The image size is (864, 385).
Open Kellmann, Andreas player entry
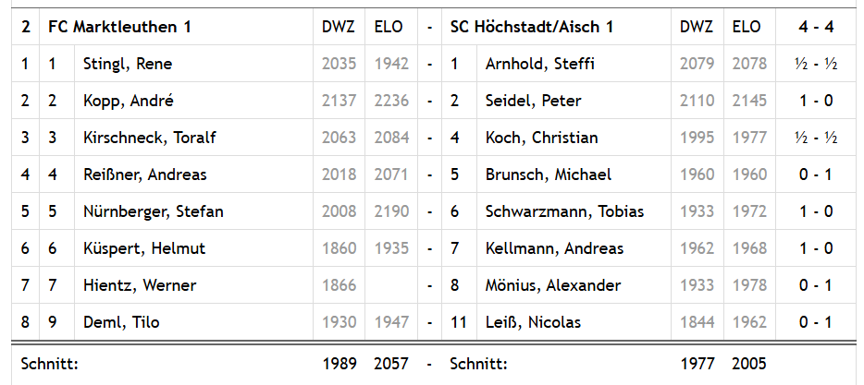(554, 248)
